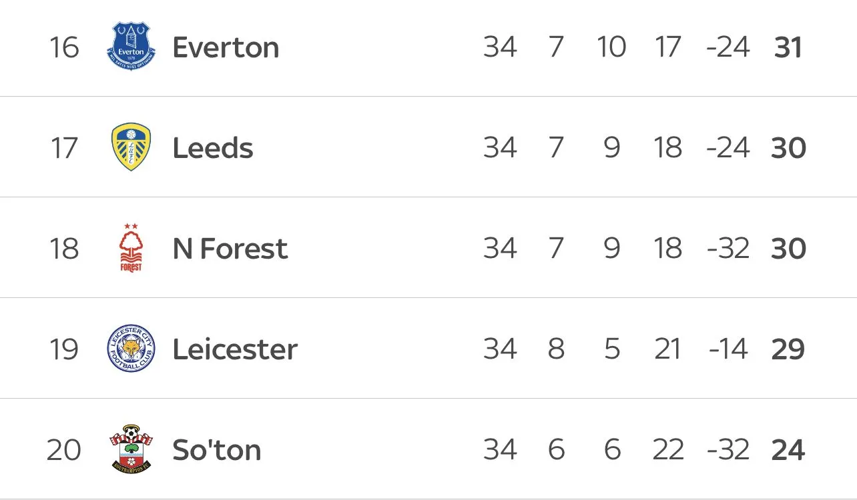Go to the N Forest team name
Screen dimensions: 857x500
[x=230, y=249]
